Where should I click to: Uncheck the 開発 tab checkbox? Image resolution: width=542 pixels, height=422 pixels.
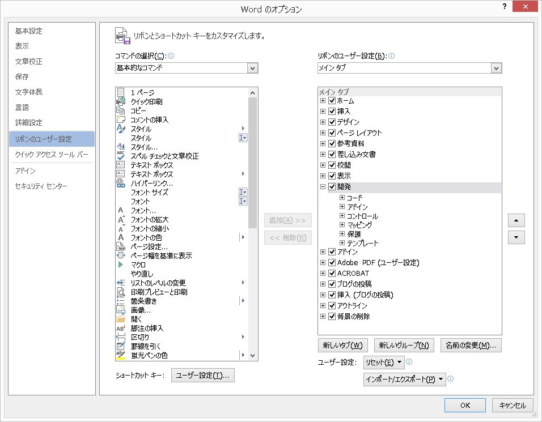[x=332, y=186]
